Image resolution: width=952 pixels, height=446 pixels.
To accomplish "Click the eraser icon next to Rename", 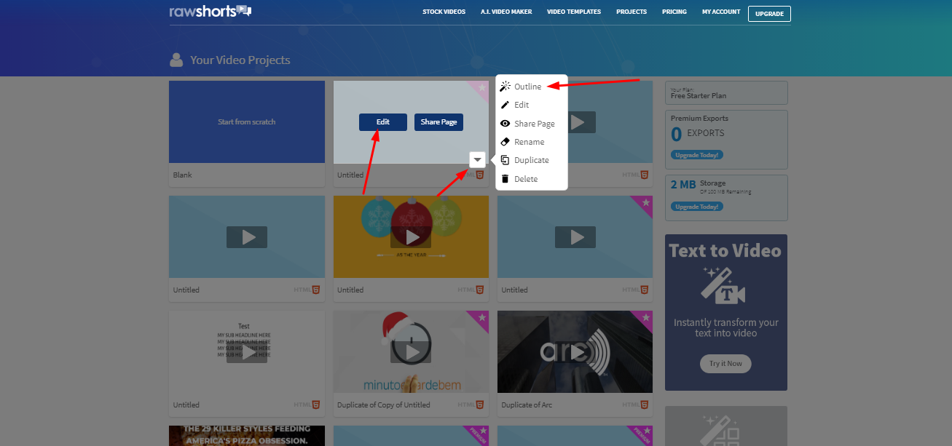I will tap(505, 142).
